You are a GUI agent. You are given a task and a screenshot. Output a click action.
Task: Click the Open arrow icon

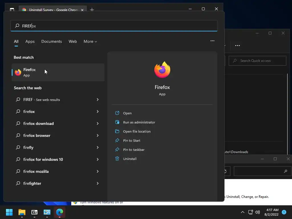117,113
